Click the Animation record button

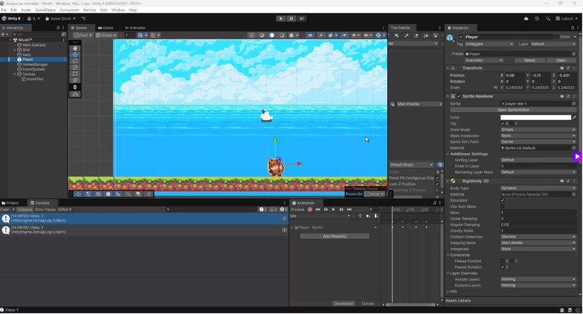309,209
